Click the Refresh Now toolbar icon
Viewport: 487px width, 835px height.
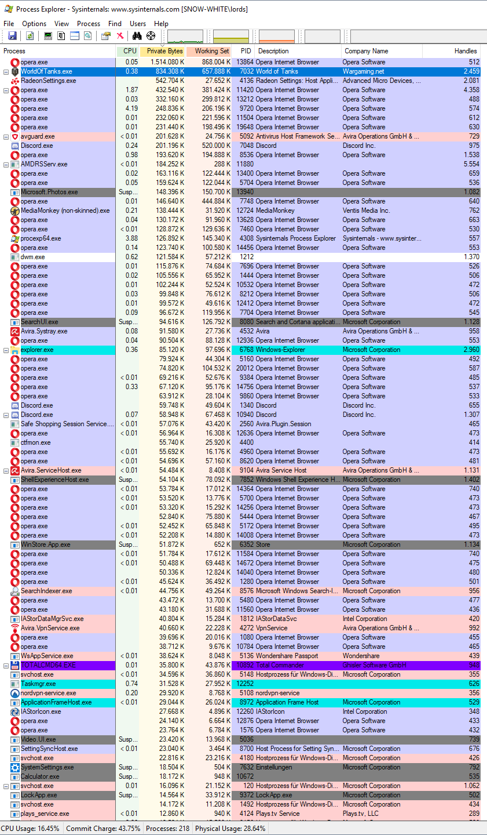click(x=30, y=36)
